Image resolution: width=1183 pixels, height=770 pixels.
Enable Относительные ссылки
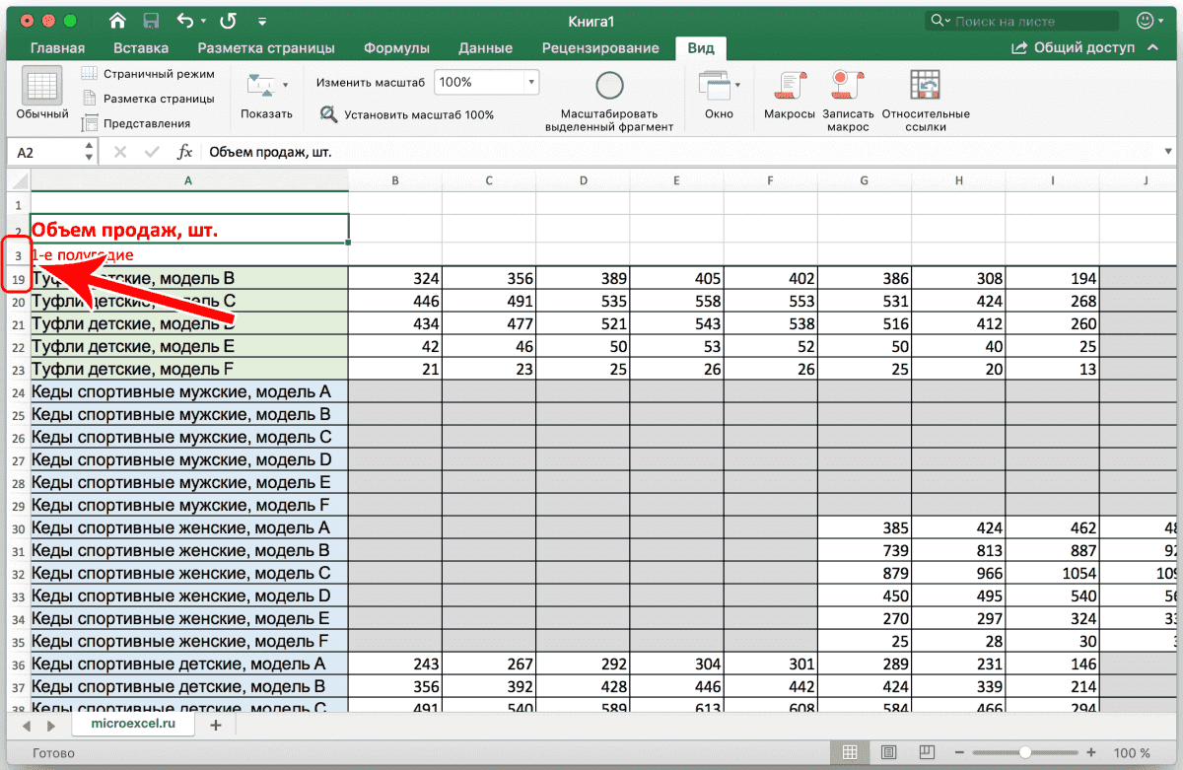925,87
